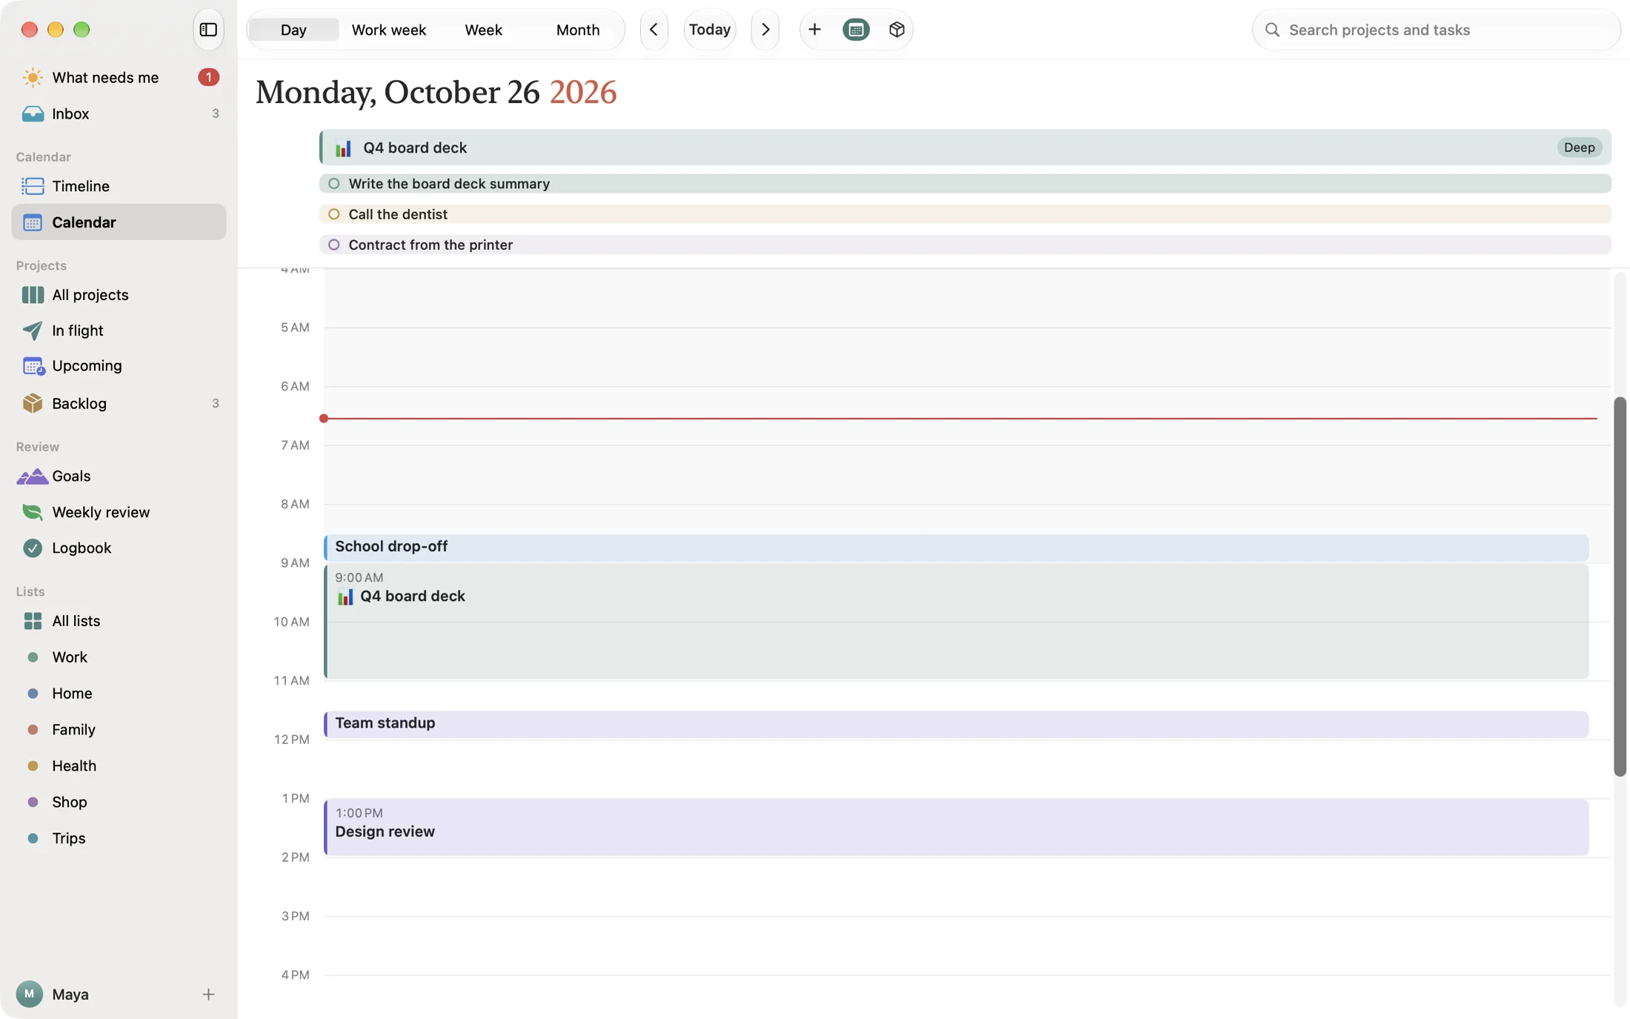Open the Goals mountain icon
Viewport: 1630px width, 1019px height.
[x=32, y=477]
